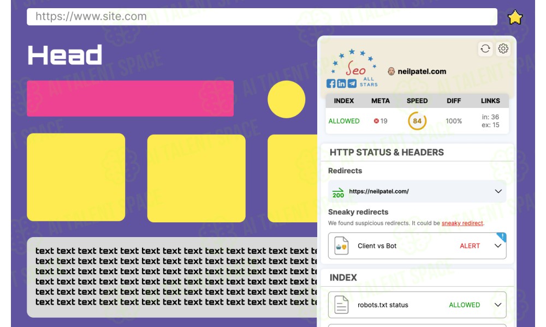This screenshot has width=546, height=327.
Task: Expand the robots.txt status row chevron
Action: (x=498, y=305)
